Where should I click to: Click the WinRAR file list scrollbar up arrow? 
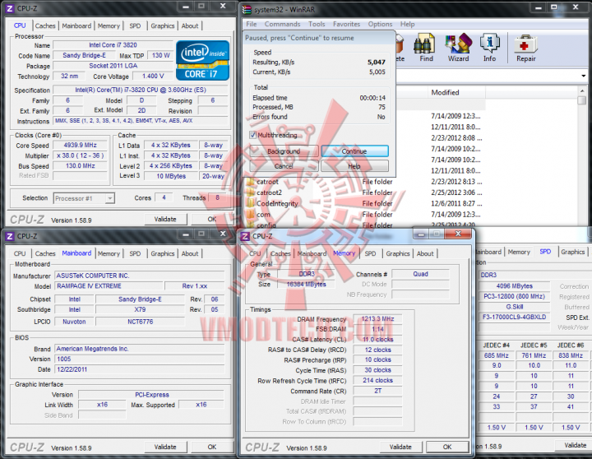click(x=582, y=91)
